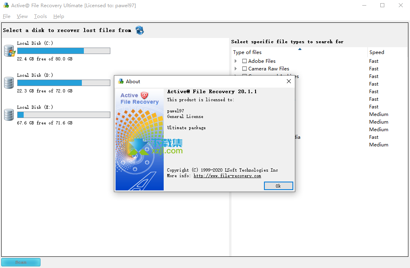Confirm the About dialog with Ok
410x268 pixels.
click(x=278, y=186)
